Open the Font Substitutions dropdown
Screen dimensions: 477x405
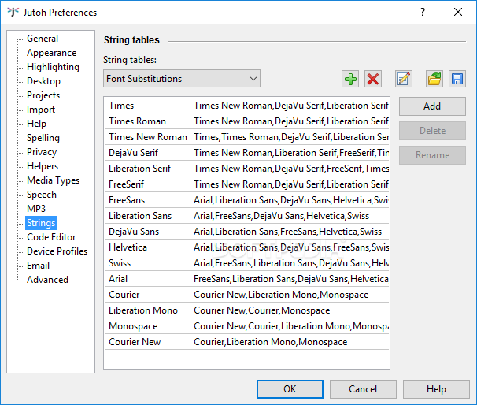(x=182, y=79)
